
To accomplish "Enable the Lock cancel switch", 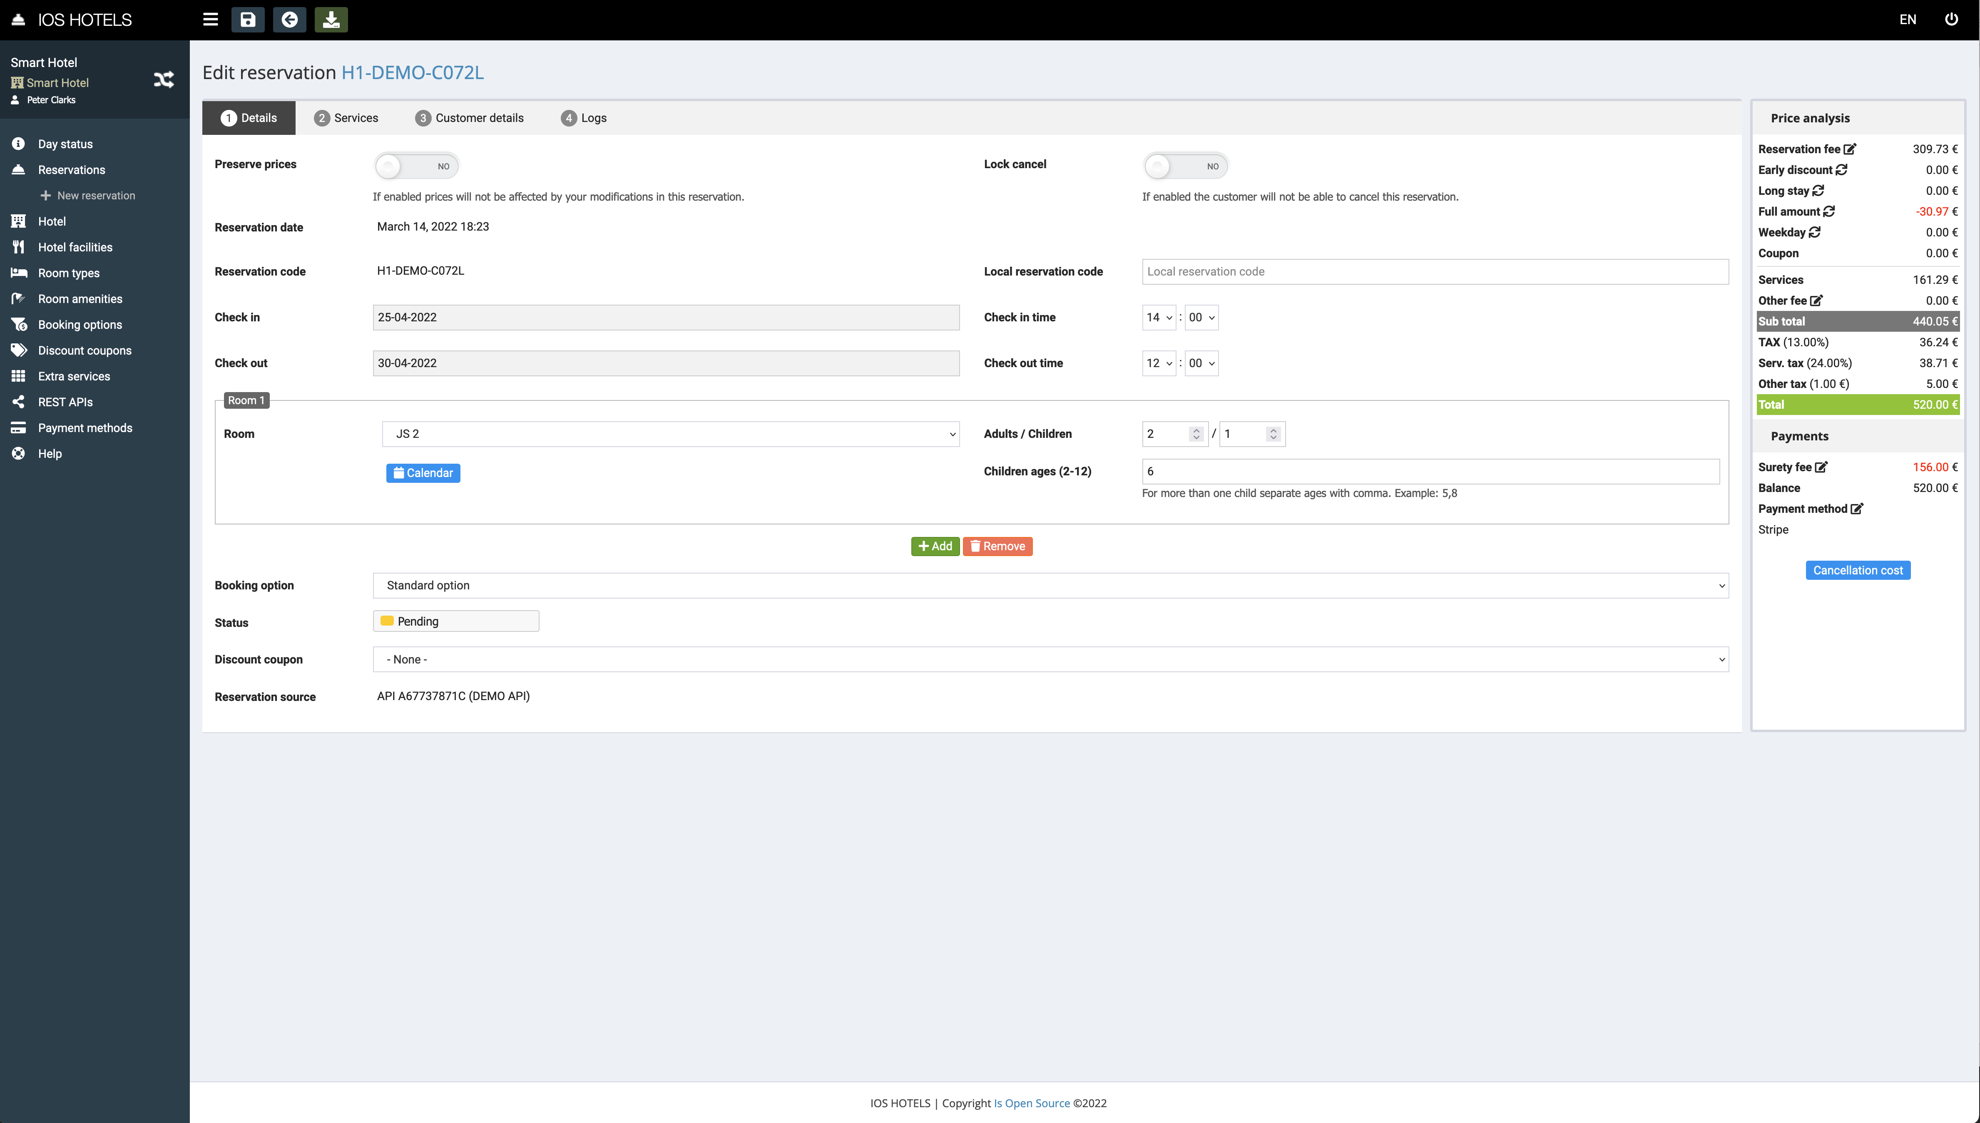I will click(x=1185, y=166).
